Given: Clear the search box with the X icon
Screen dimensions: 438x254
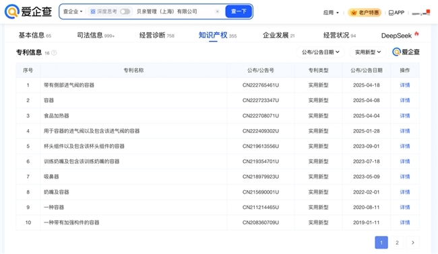Looking at the screenshot, I should click(218, 11).
